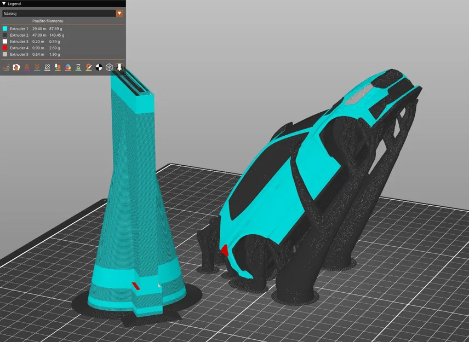This screenshot has height=342, width=469.
Task: Toggle tool marker nozzle icon
Action: tap(119, 67)
